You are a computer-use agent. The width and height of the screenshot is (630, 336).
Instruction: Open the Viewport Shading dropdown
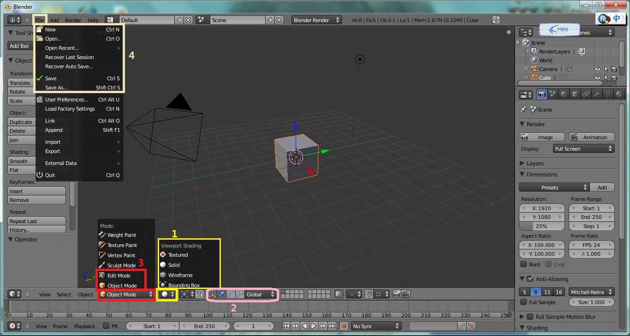coord(166,294)
